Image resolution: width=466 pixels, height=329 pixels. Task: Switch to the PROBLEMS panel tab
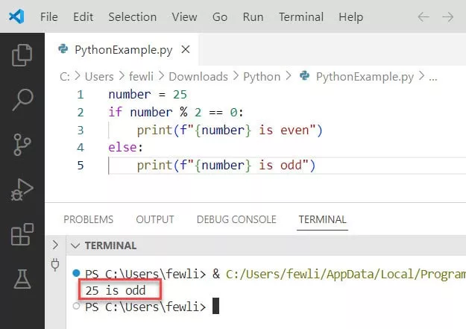(x=88, y=219)
